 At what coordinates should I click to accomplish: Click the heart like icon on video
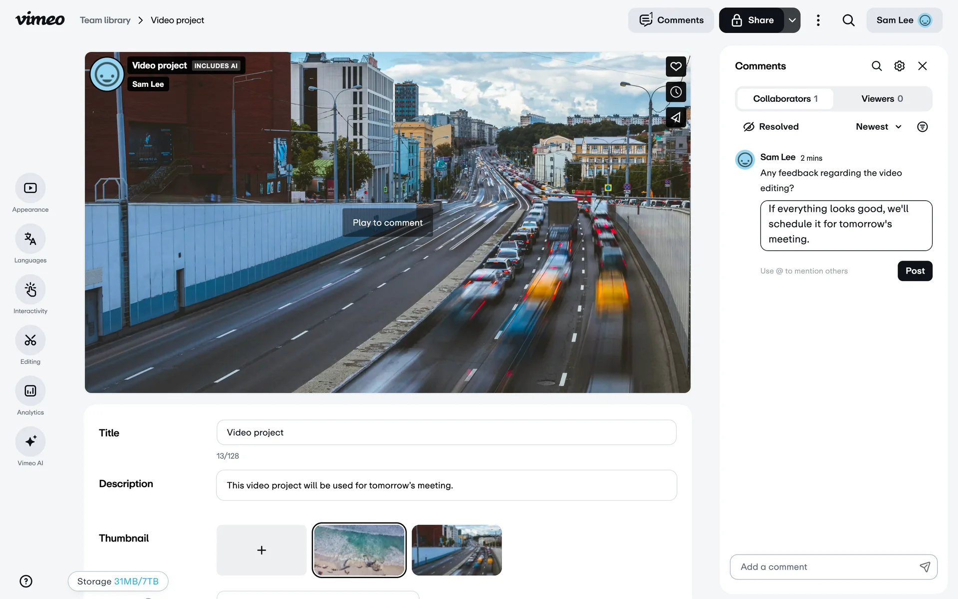(x=676, y=66)
